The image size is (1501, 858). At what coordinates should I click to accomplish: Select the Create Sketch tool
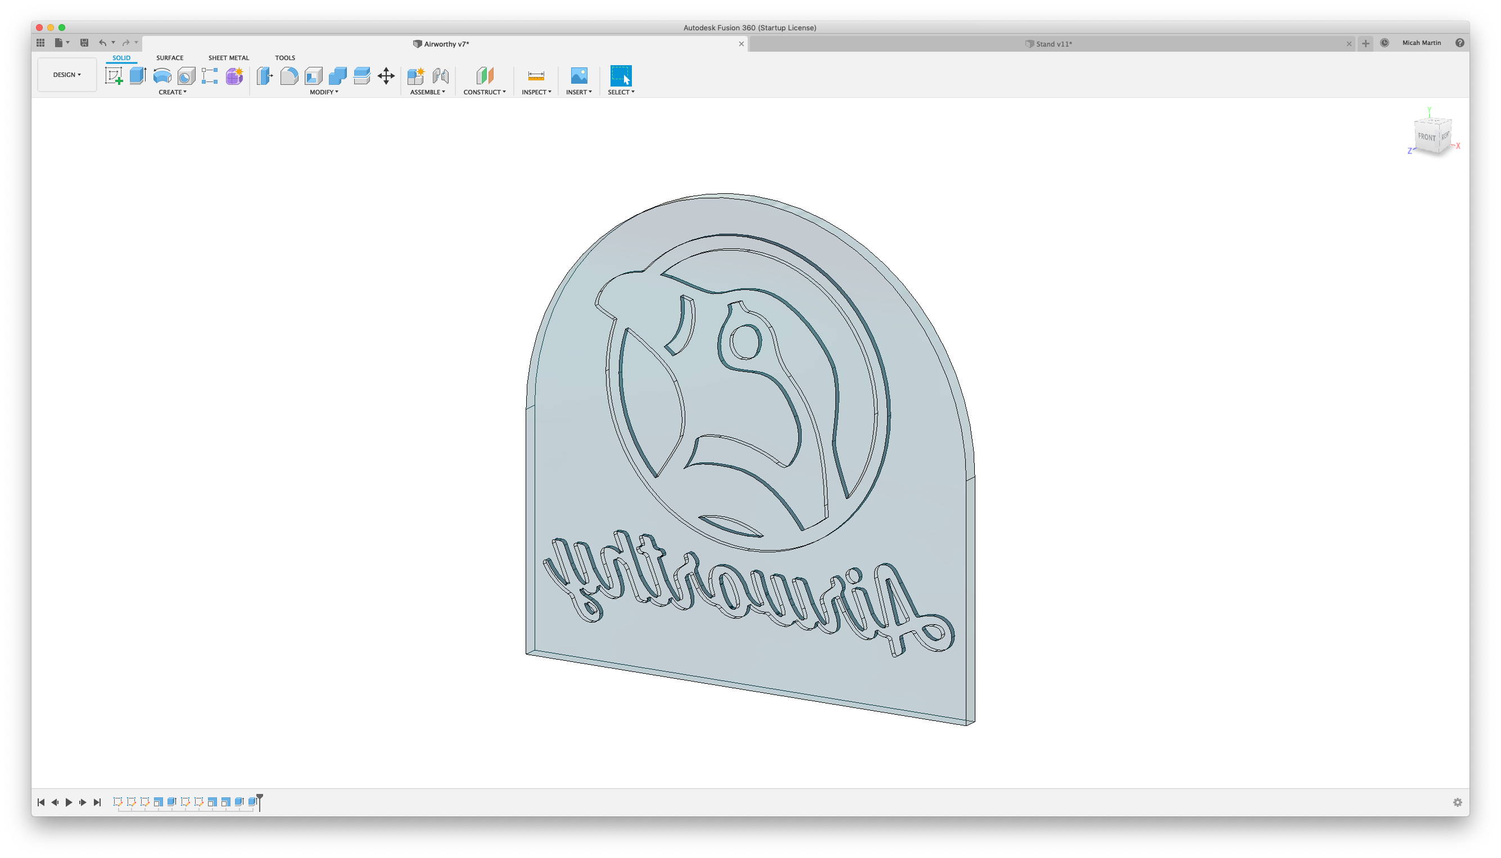tap(114, 76)
